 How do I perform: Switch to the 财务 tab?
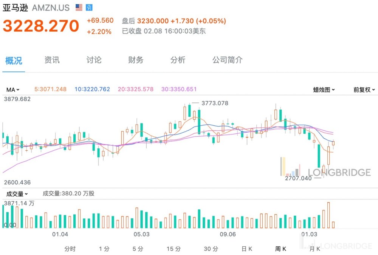(136, 60)
